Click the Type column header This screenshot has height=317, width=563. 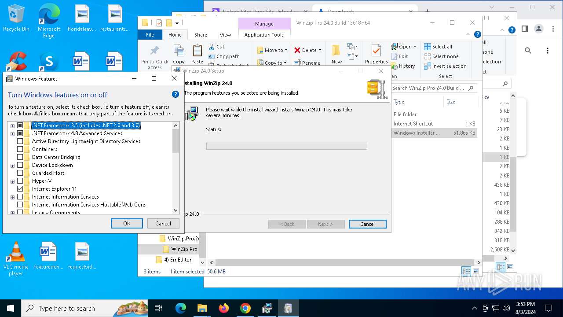[417, 102]
